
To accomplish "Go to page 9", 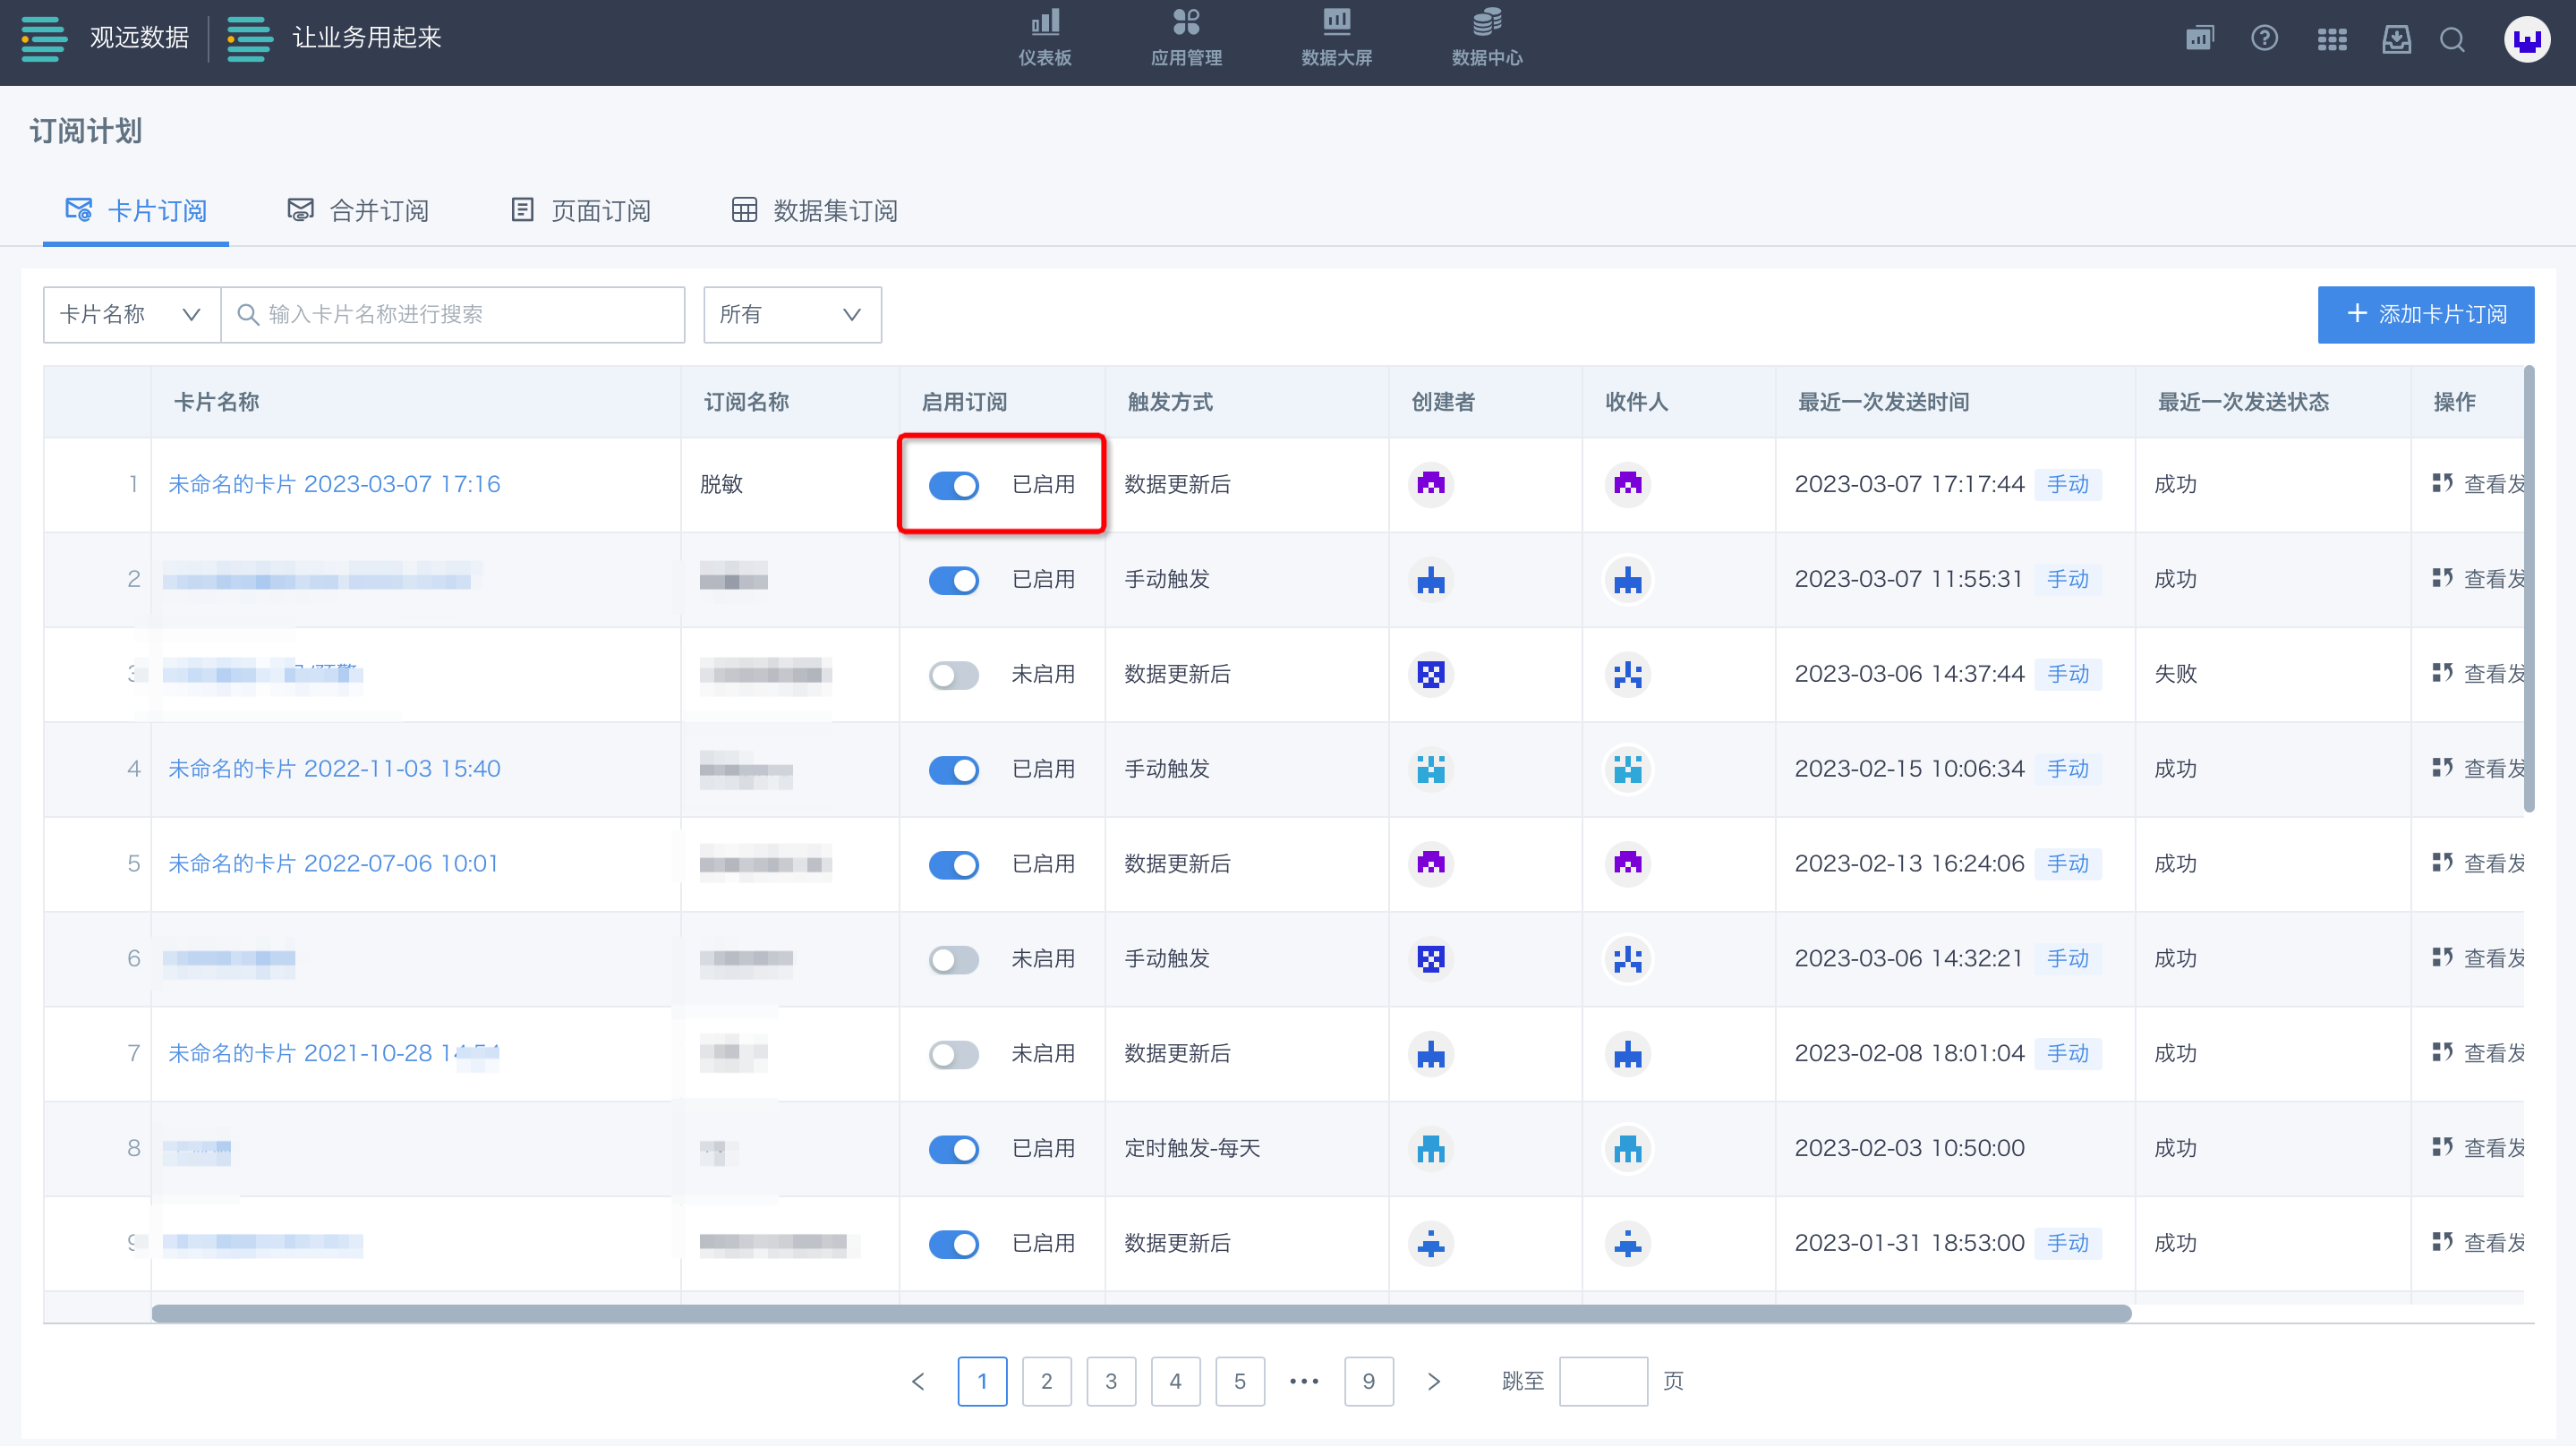I will click(1369, 1381).
